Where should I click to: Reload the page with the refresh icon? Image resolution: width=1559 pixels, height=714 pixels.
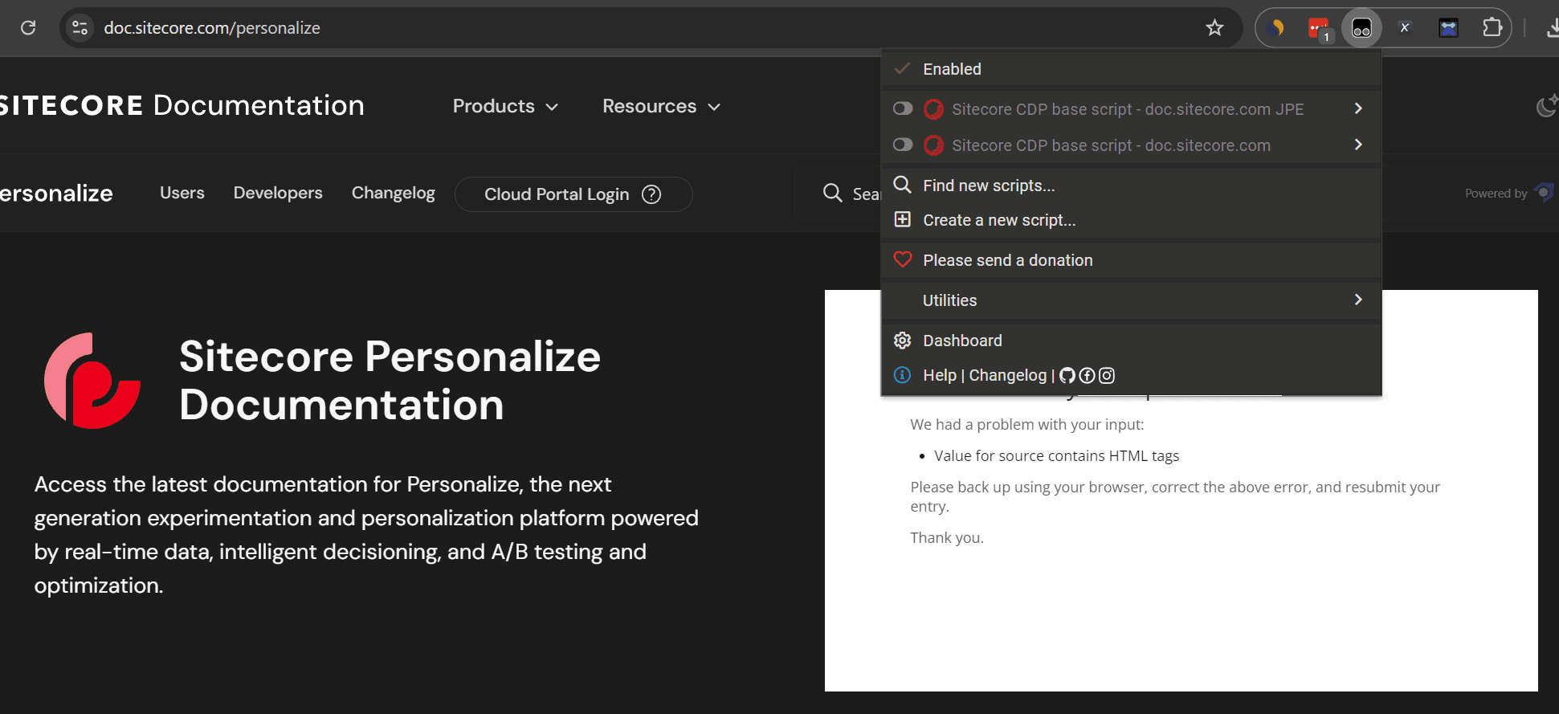(28, 28)
